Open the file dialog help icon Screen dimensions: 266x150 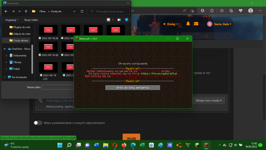point(127,20)
